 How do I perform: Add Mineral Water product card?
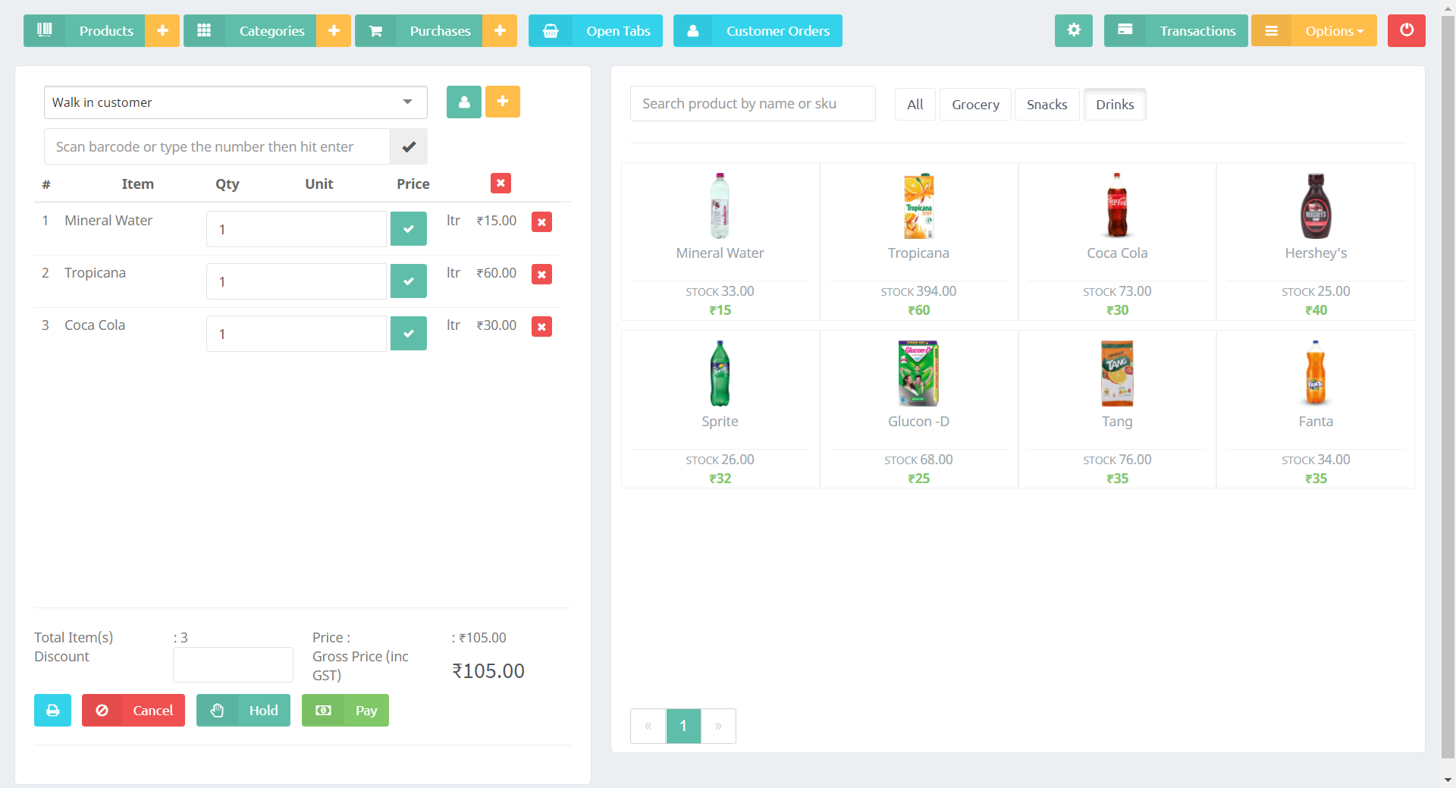[x=720, y=241]
